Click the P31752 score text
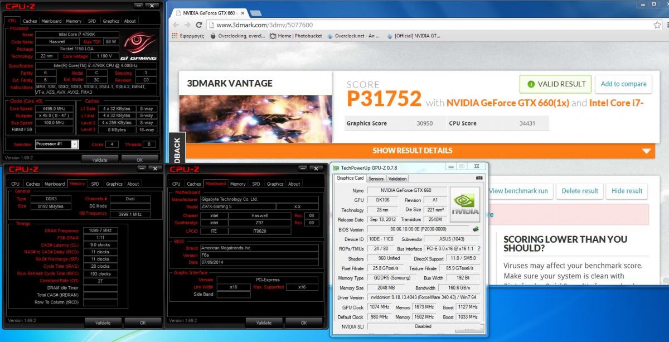The height and width of the screenshot is (342, 669). [x=384, y=99]
